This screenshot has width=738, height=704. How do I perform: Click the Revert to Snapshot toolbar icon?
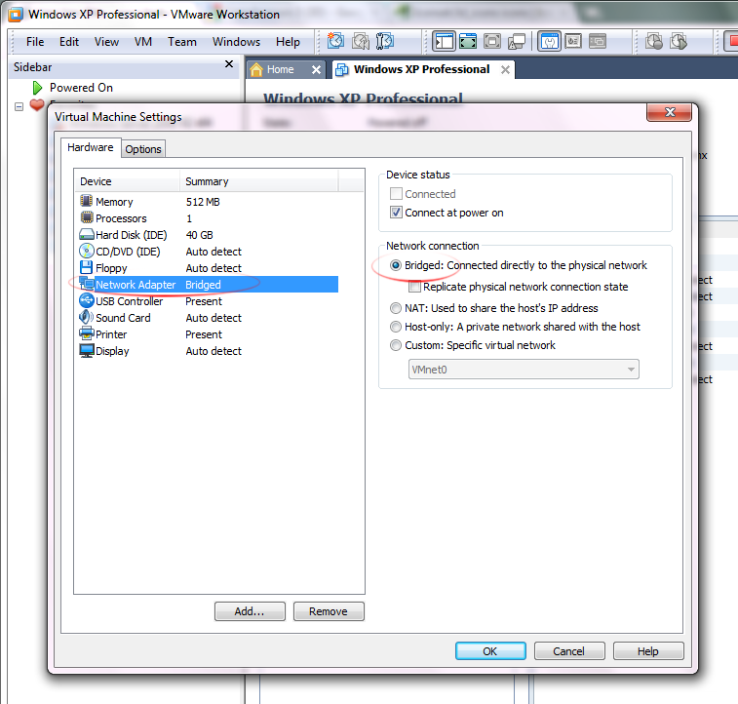pos(361,41)
